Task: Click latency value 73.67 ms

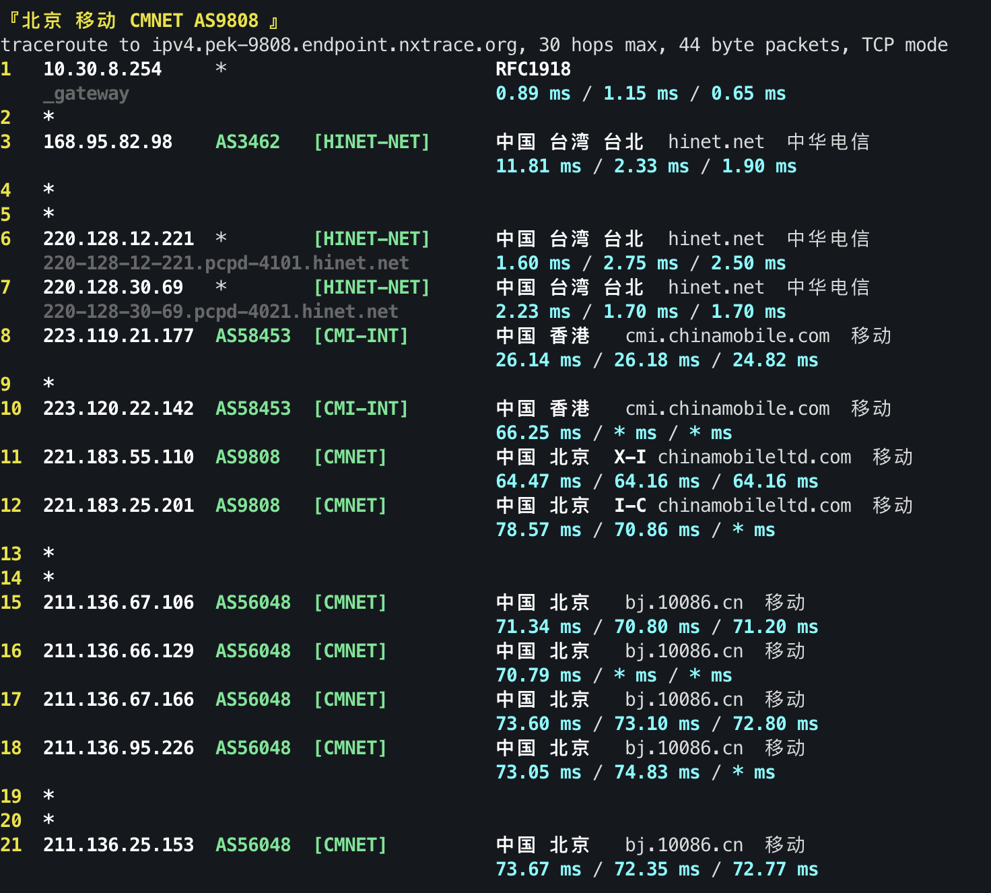Action: pos(539,869)
